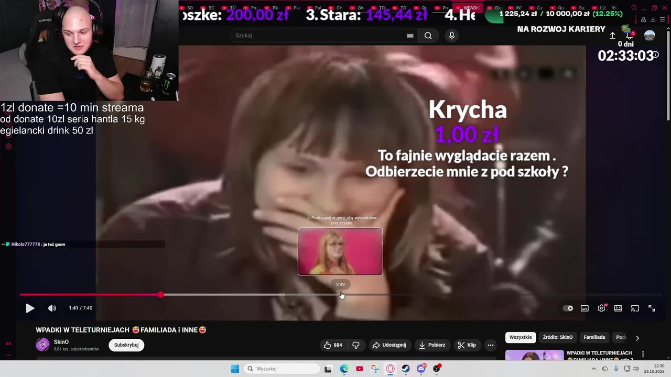
Task: Click the upload arrow icon in YouTube header
Action: pos(612,36)
